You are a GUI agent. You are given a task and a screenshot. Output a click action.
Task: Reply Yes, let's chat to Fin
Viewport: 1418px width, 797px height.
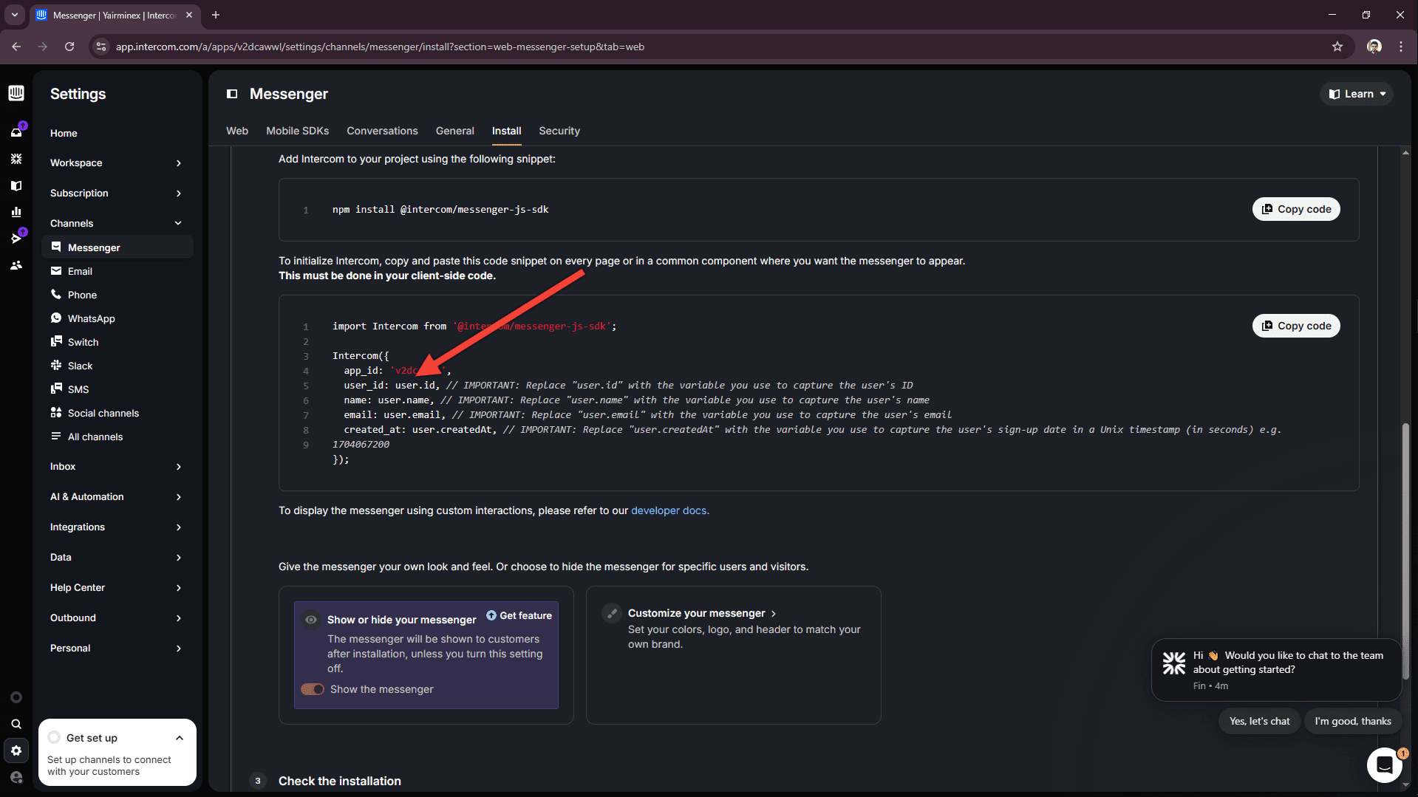(1259, 721)
